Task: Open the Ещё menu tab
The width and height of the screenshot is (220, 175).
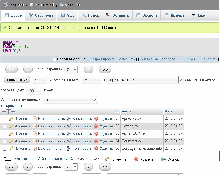Action: coord(198,15)
